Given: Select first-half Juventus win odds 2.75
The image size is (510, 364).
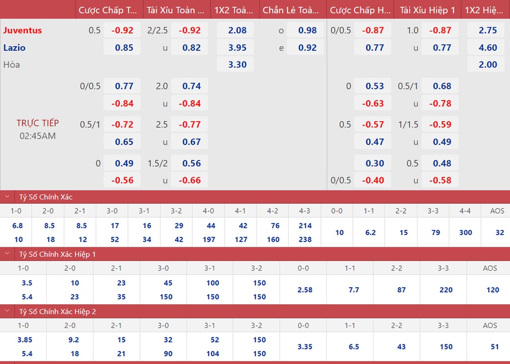Looking at the screenshot, I should [487, 30].
